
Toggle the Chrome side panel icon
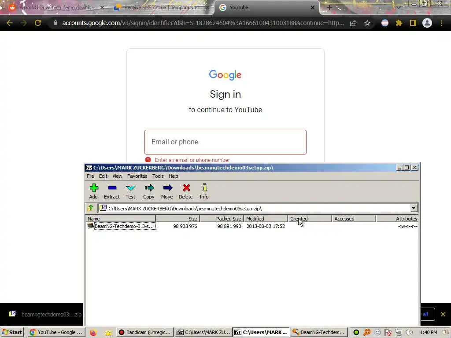(x=413, y=23)
